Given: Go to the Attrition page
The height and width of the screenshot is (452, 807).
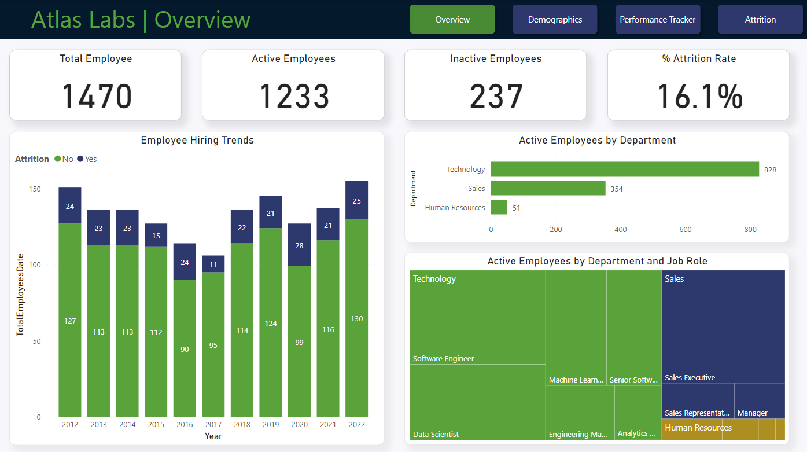Looking at the screenshot, I should 760,20.
